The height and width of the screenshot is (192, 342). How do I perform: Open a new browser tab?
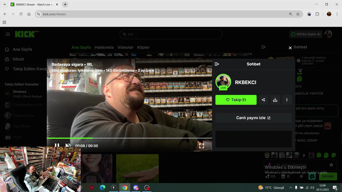tap(65, 5)
